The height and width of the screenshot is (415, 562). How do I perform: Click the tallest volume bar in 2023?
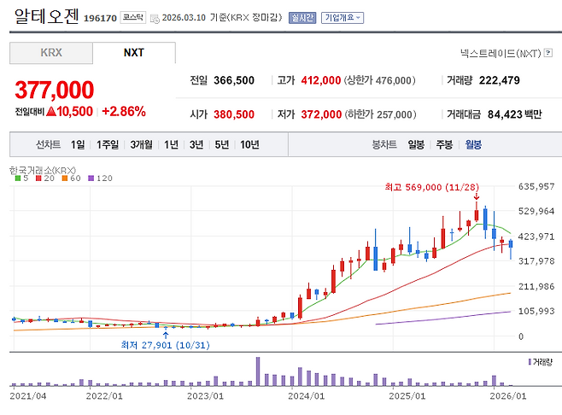tap(257, 372)
